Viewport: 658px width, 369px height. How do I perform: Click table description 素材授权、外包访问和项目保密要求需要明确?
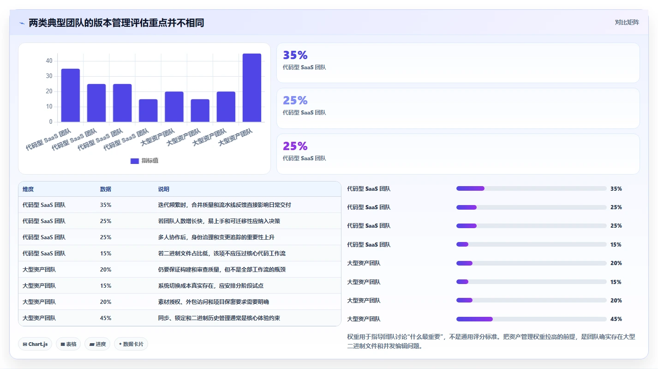coord(214,302)
